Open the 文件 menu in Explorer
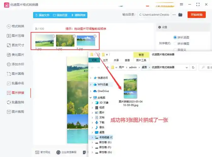The height and width of the screenshot is (157, 212). [94, 60]
